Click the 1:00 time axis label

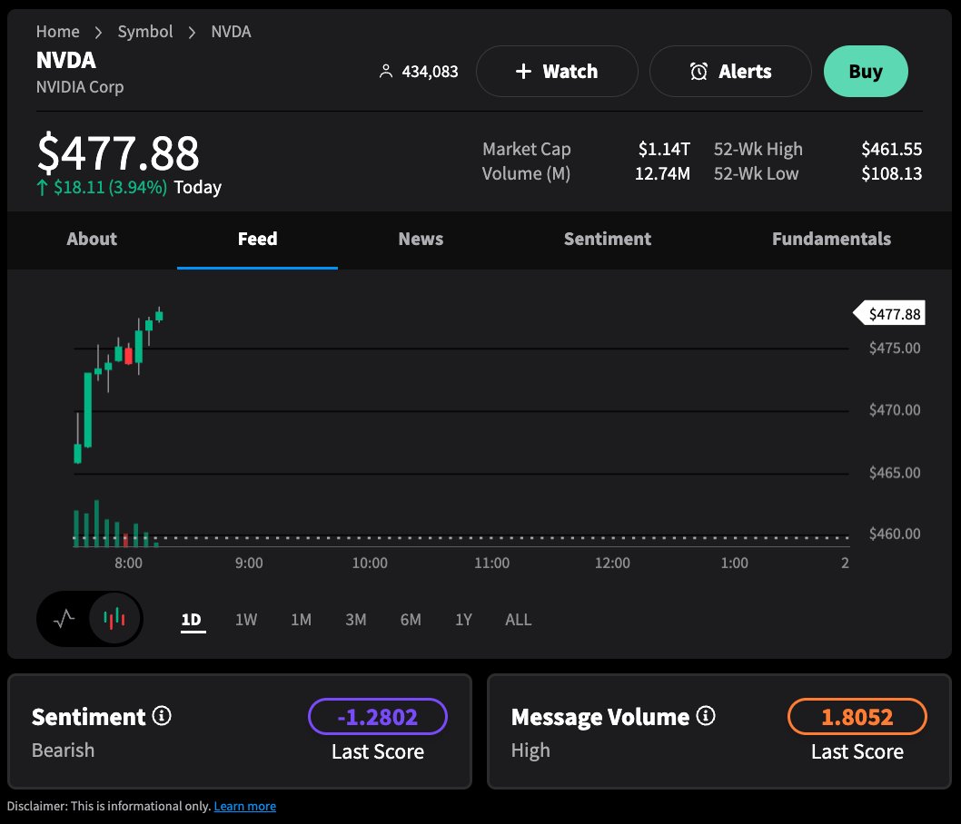pyautogui.click(x=734, y=564)
